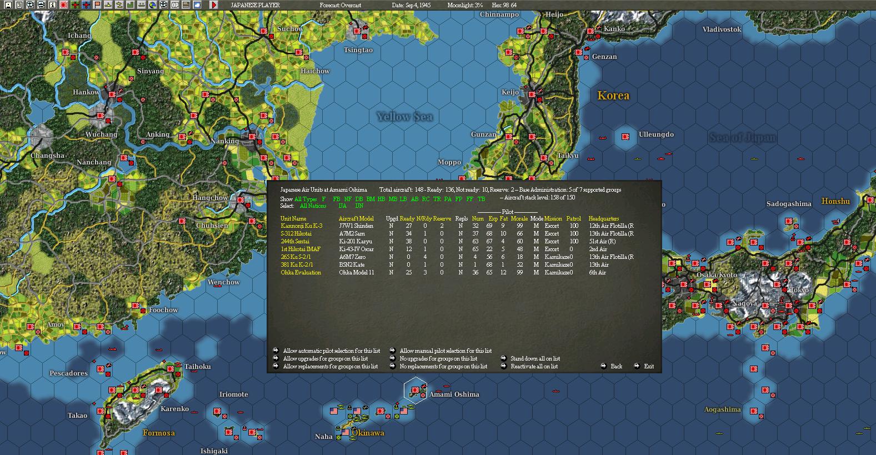Filter aircraft list by 'DB' dive bombers
Viewport: 876px width, 455px height.
click(359, 199)
